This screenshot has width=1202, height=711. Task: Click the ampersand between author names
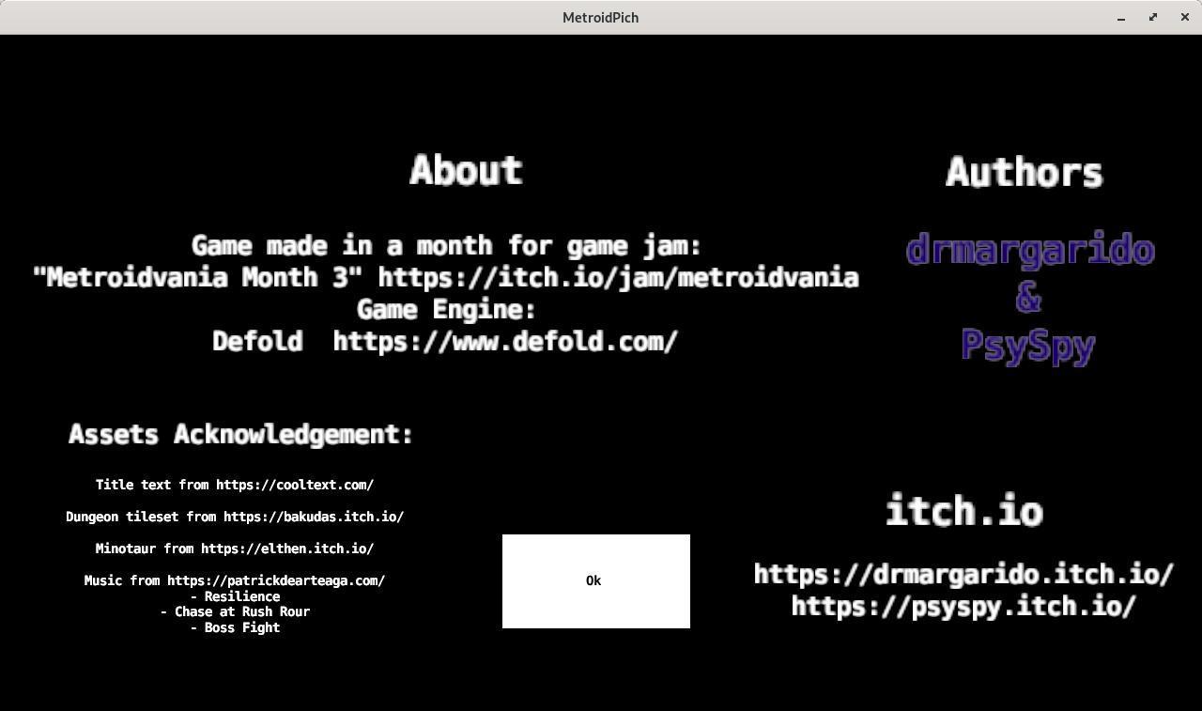pos(1028,299)
